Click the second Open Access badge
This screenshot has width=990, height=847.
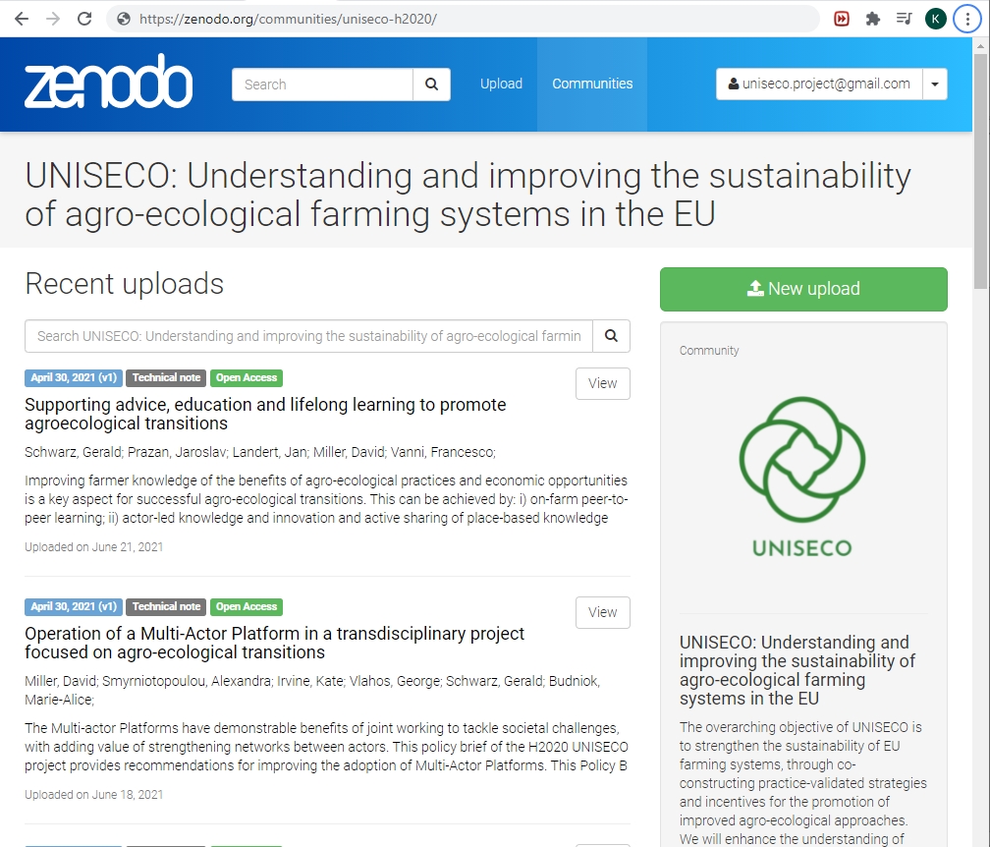click(247, 606)
